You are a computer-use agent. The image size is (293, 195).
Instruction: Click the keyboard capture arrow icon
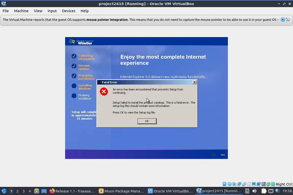273,184
